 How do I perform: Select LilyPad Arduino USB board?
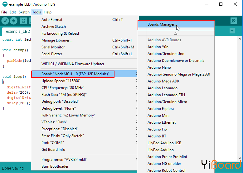[x=176, y=143]
